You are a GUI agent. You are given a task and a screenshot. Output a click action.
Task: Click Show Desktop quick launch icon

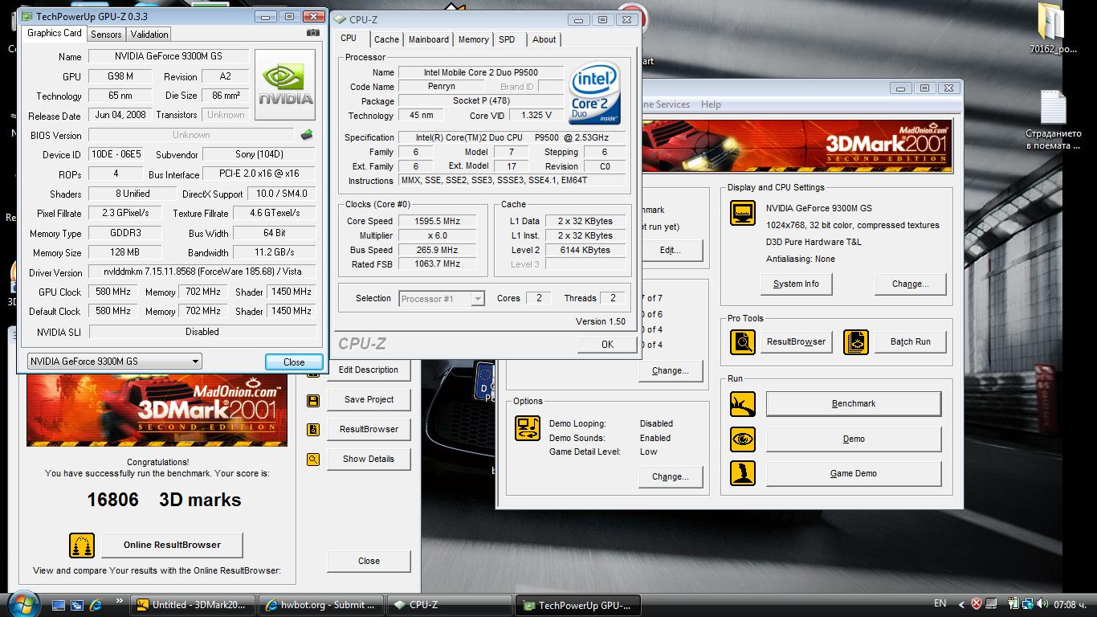pyautogui.click(x=59, y=605)
